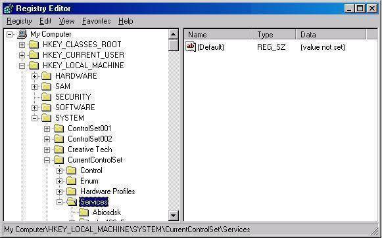Sort values by Name column header

pyautogui.click(x=218, y=35)
